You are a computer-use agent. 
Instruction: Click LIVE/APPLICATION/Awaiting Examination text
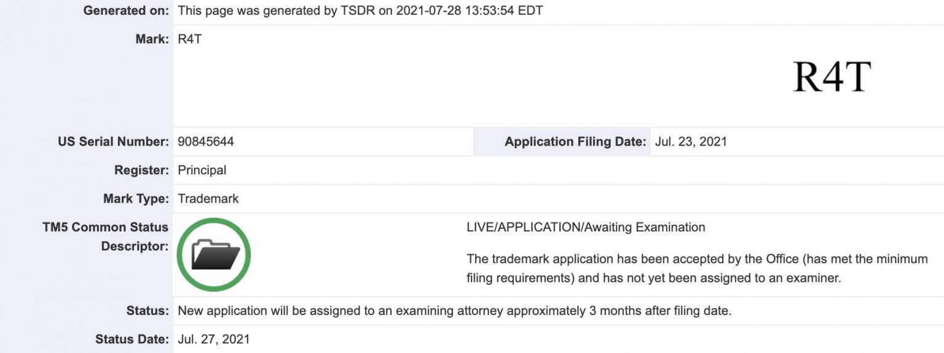click(x=586, y=227)
